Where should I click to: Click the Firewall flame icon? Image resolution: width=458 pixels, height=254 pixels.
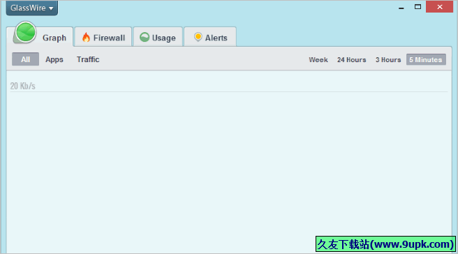tap(86, 37)
